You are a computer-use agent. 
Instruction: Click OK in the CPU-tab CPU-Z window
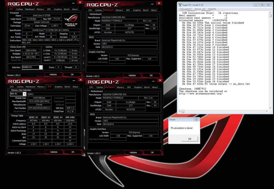click(72, 75)
